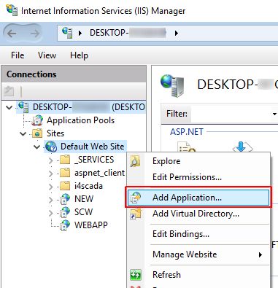This screenshot has width=278, height=288.
Task: Expand the SCW application node
Action: point(51,213)
